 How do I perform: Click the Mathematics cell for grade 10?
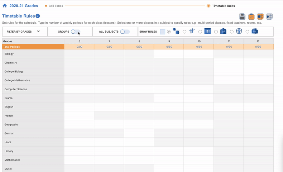tap(199, 160)
